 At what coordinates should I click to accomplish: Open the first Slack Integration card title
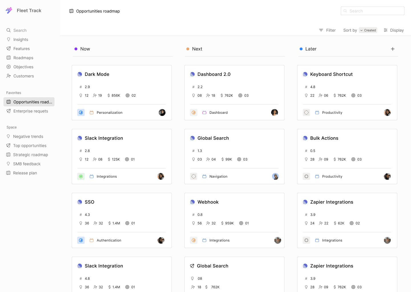pyautogui.click(x=104, y=138)
